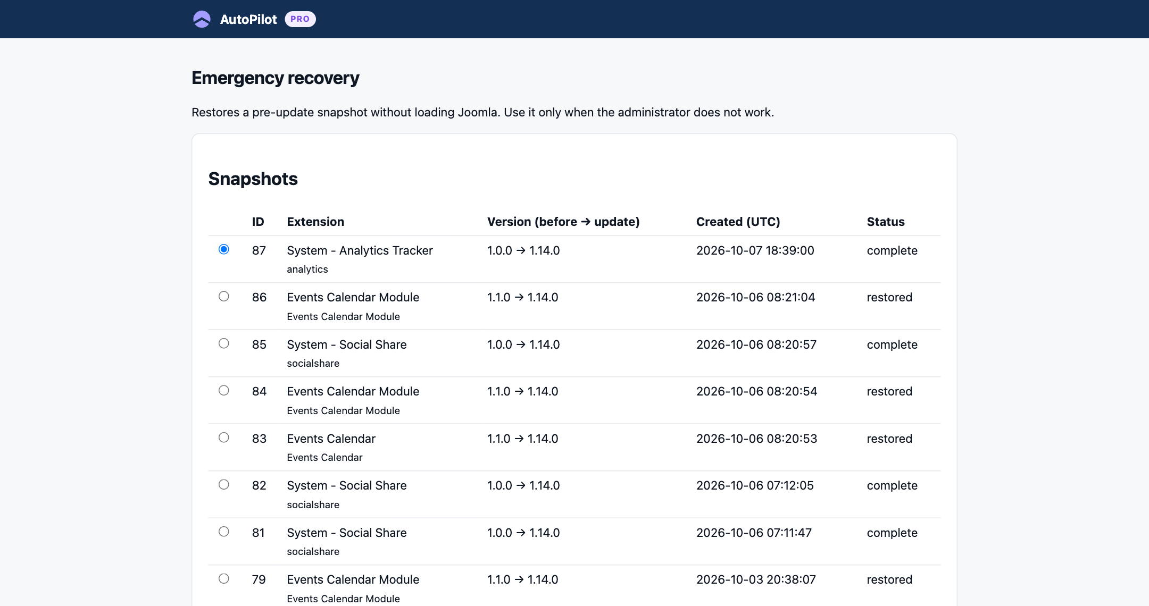Select snapshot 84 radio button
The height and width of the screenshot is (606, 1149).
pyautogui.click(x=224, y=391)
